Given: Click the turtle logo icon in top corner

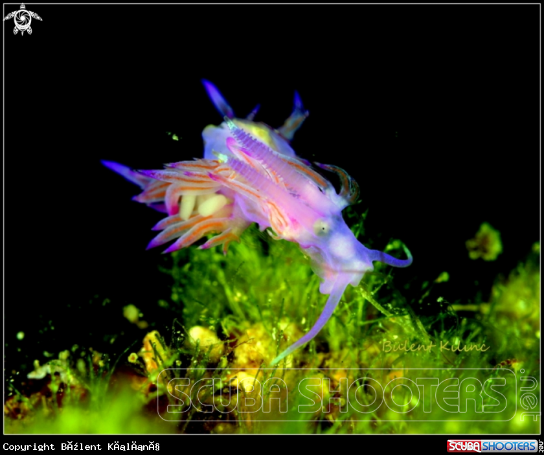Looking at the screenshot, I should coord(23,19).
